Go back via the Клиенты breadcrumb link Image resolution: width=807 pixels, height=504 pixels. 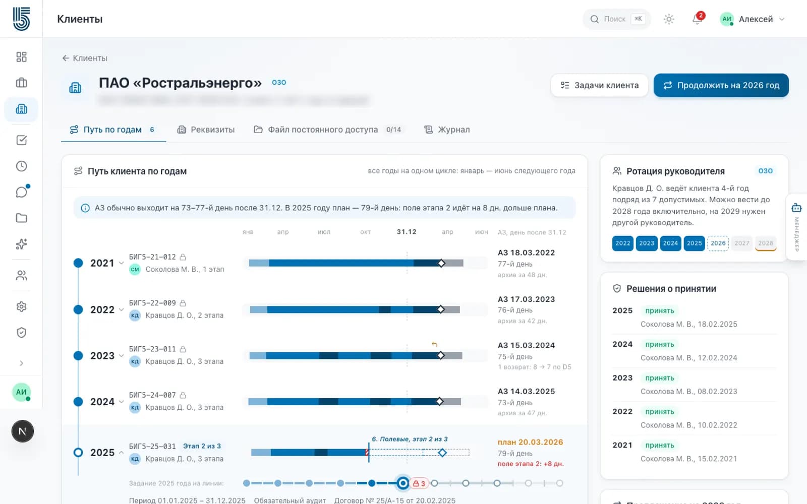pos(85,58)
